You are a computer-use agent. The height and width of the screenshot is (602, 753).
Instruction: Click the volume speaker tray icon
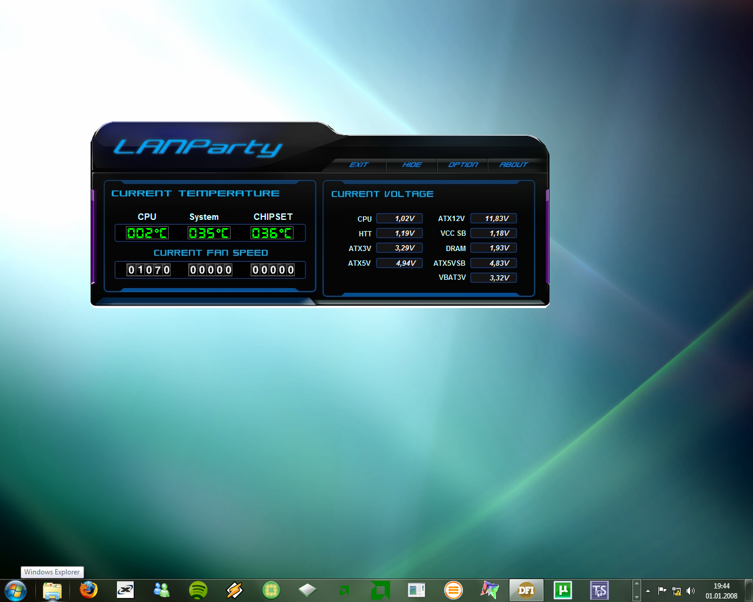[x=691, y=591]
